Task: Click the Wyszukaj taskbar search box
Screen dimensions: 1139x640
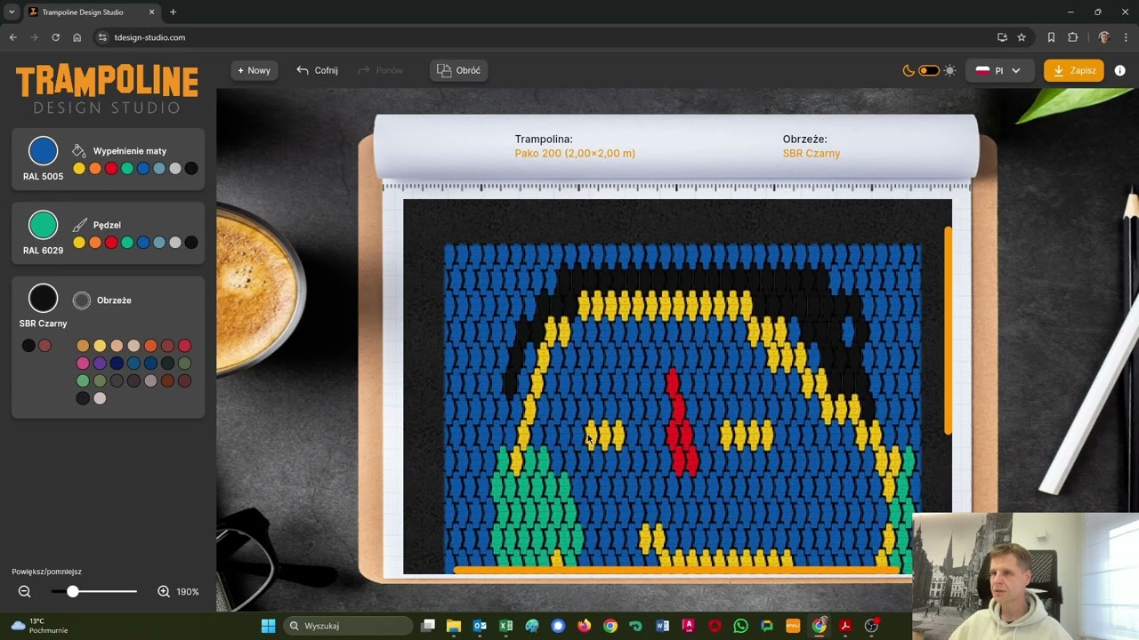Action: (350, 626)
